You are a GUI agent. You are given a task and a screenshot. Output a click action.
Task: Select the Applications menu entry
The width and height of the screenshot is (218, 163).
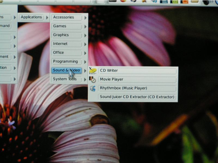click(31, 17)
